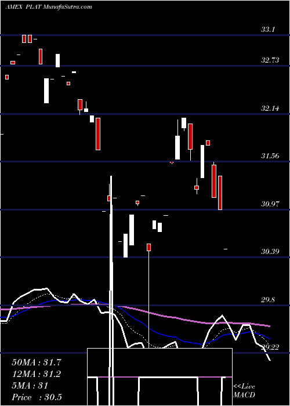
Task: Click the 33.1 price level label
Action: [268, 30]
